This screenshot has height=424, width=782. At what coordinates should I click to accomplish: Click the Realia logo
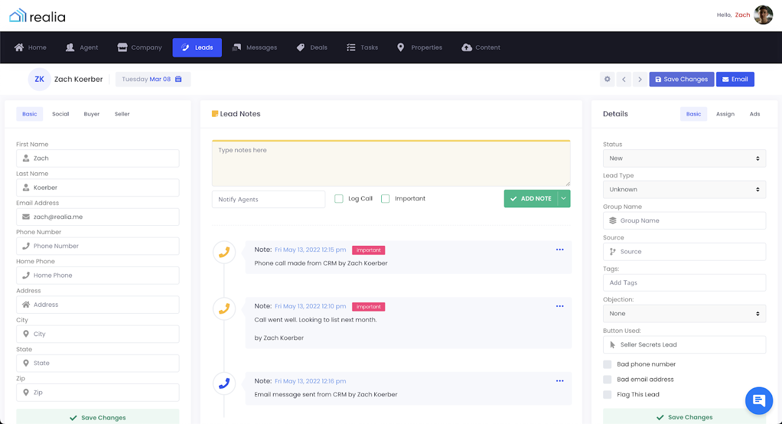[x=38, y=16]
